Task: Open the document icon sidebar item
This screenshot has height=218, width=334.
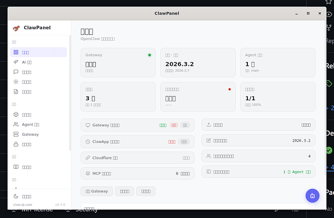Action: [38, 92]
